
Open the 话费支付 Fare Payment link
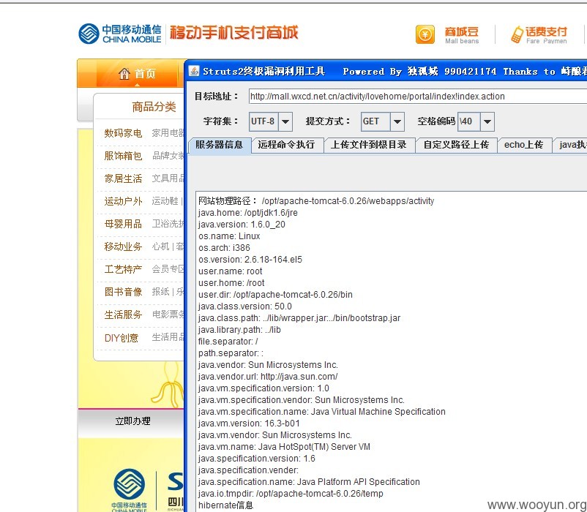[x=546, y=35]
